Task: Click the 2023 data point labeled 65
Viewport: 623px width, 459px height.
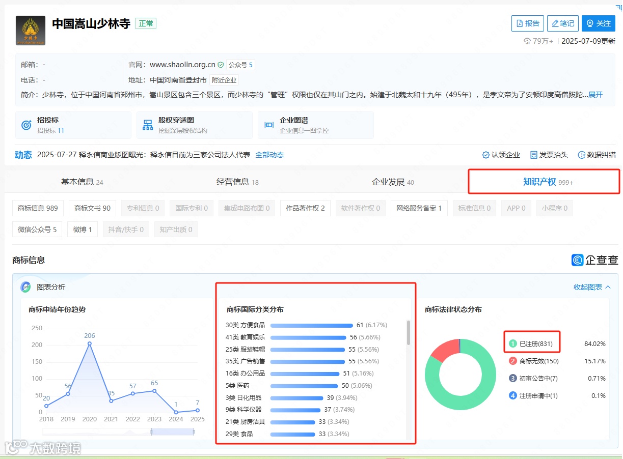Action: coord(154,391)
